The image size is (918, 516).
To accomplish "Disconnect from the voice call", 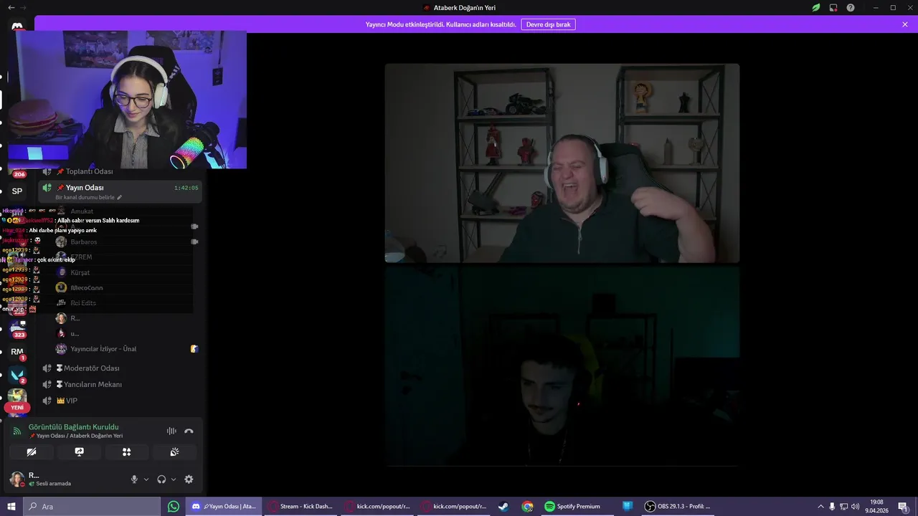I will click(x=189, y=431).
